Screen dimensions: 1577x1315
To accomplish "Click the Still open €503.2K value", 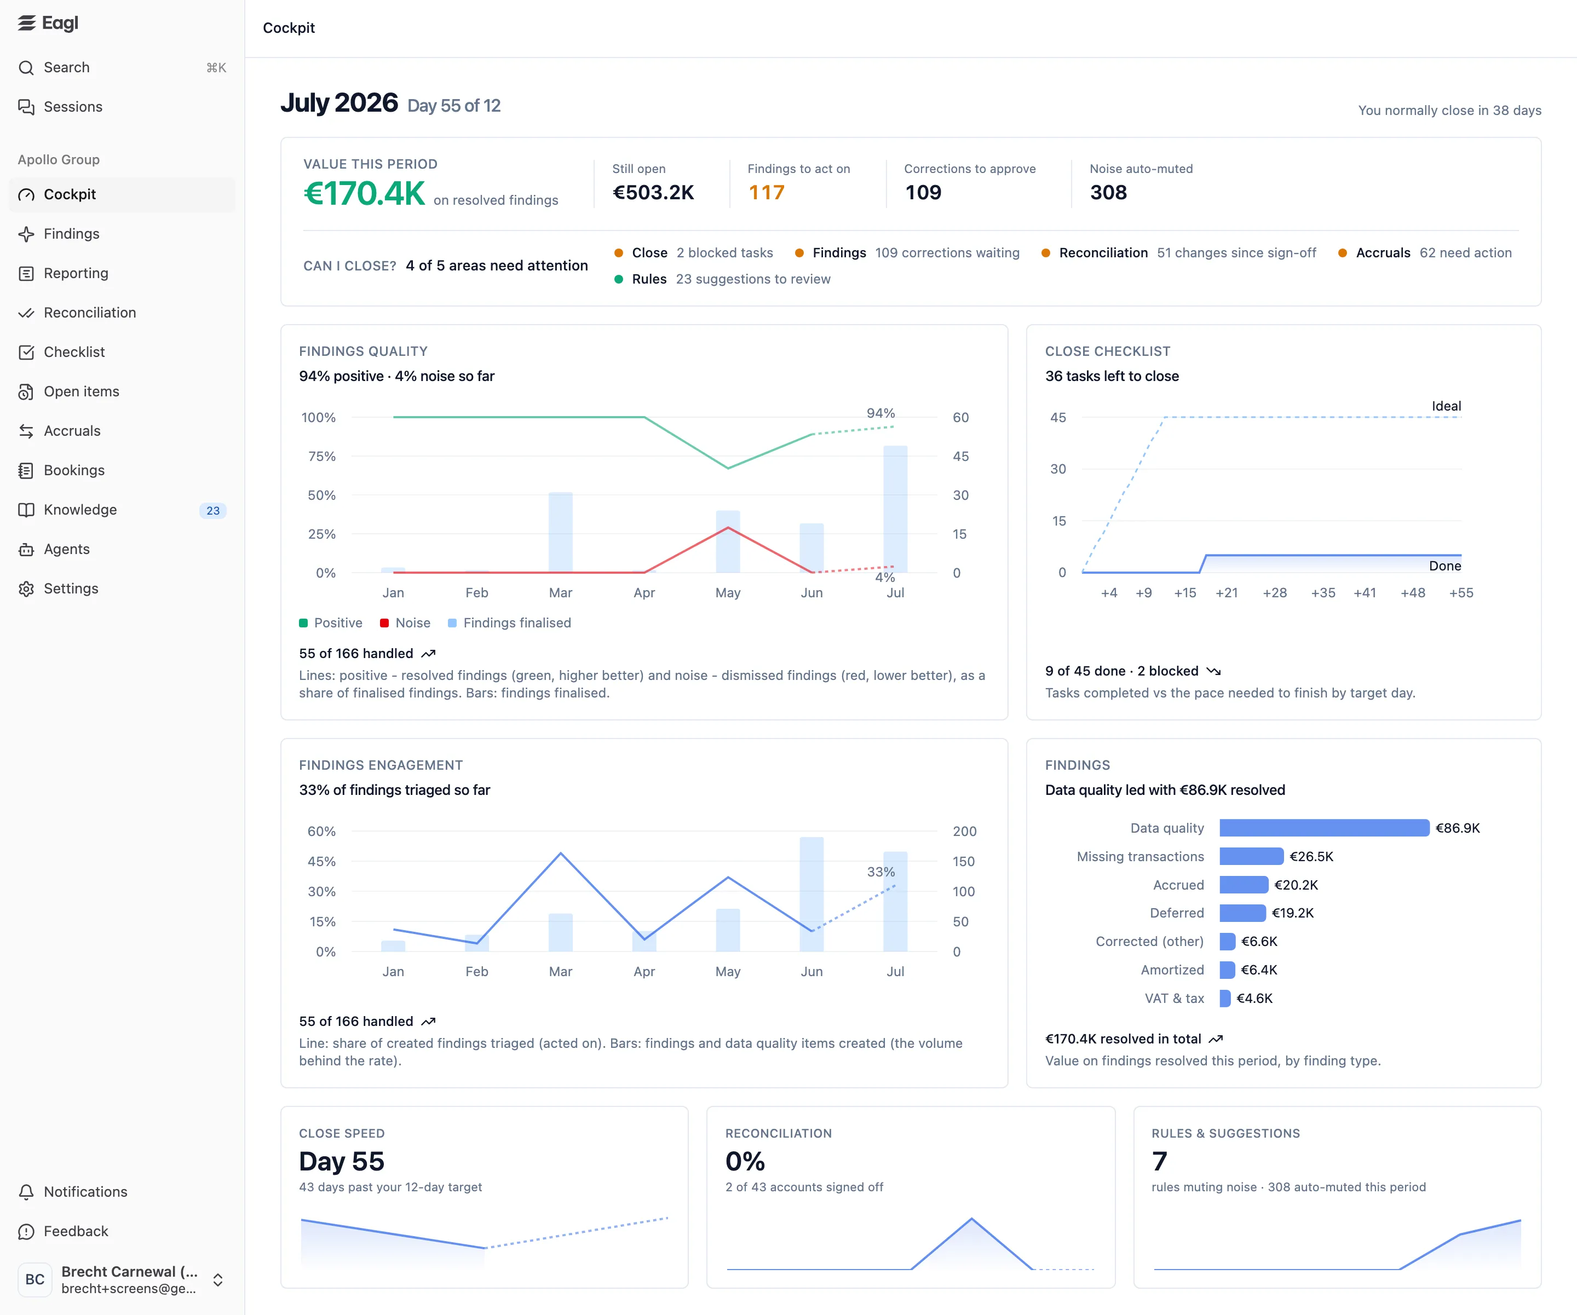I will (x=653, y=193).
